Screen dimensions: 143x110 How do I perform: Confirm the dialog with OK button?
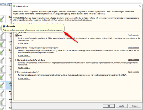point(109,106)
